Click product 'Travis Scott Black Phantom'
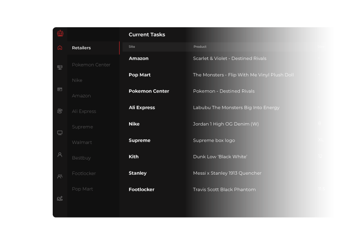 point(224,189)
